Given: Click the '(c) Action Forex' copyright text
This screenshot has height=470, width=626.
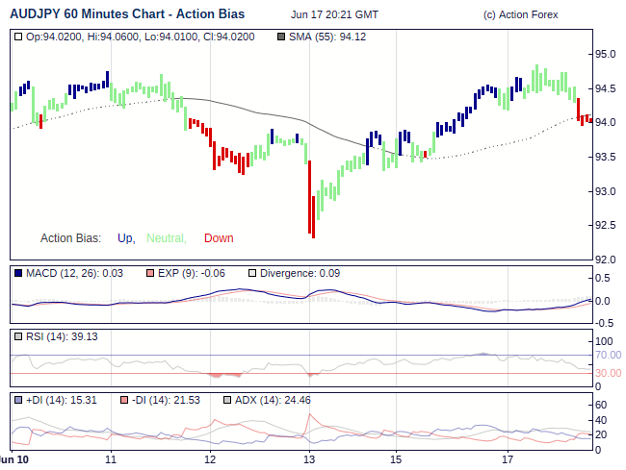Looking at the screenshot, I should click(x=520, y=15).
